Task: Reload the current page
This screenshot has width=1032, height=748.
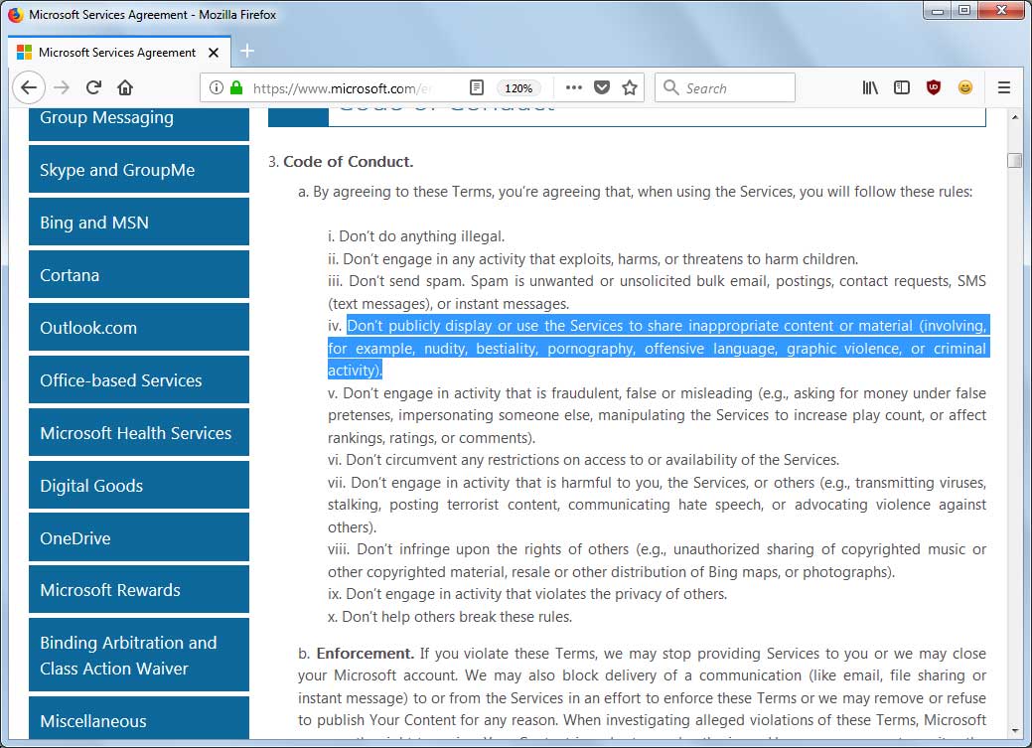Action: tap(93, 87)
